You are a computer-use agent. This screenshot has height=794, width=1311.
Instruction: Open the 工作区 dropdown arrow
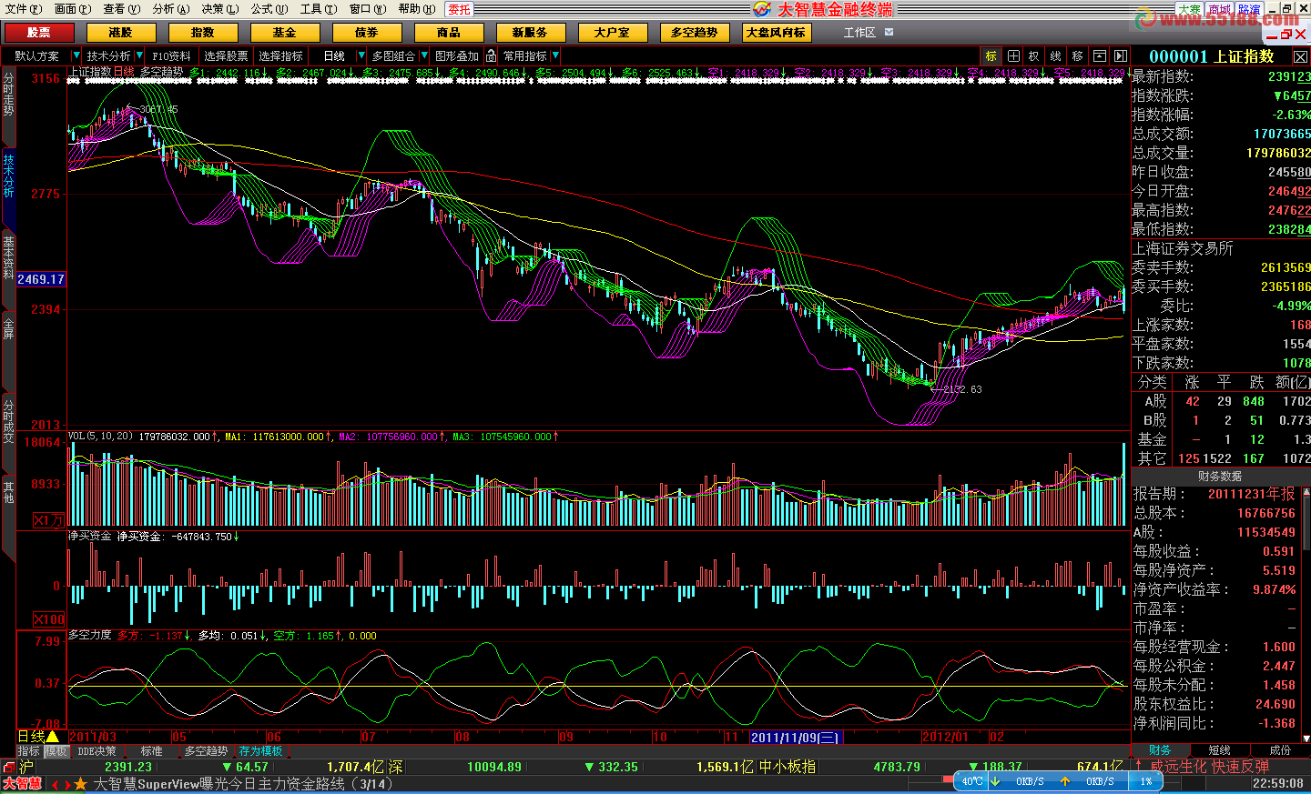click(x=889, y=33)
